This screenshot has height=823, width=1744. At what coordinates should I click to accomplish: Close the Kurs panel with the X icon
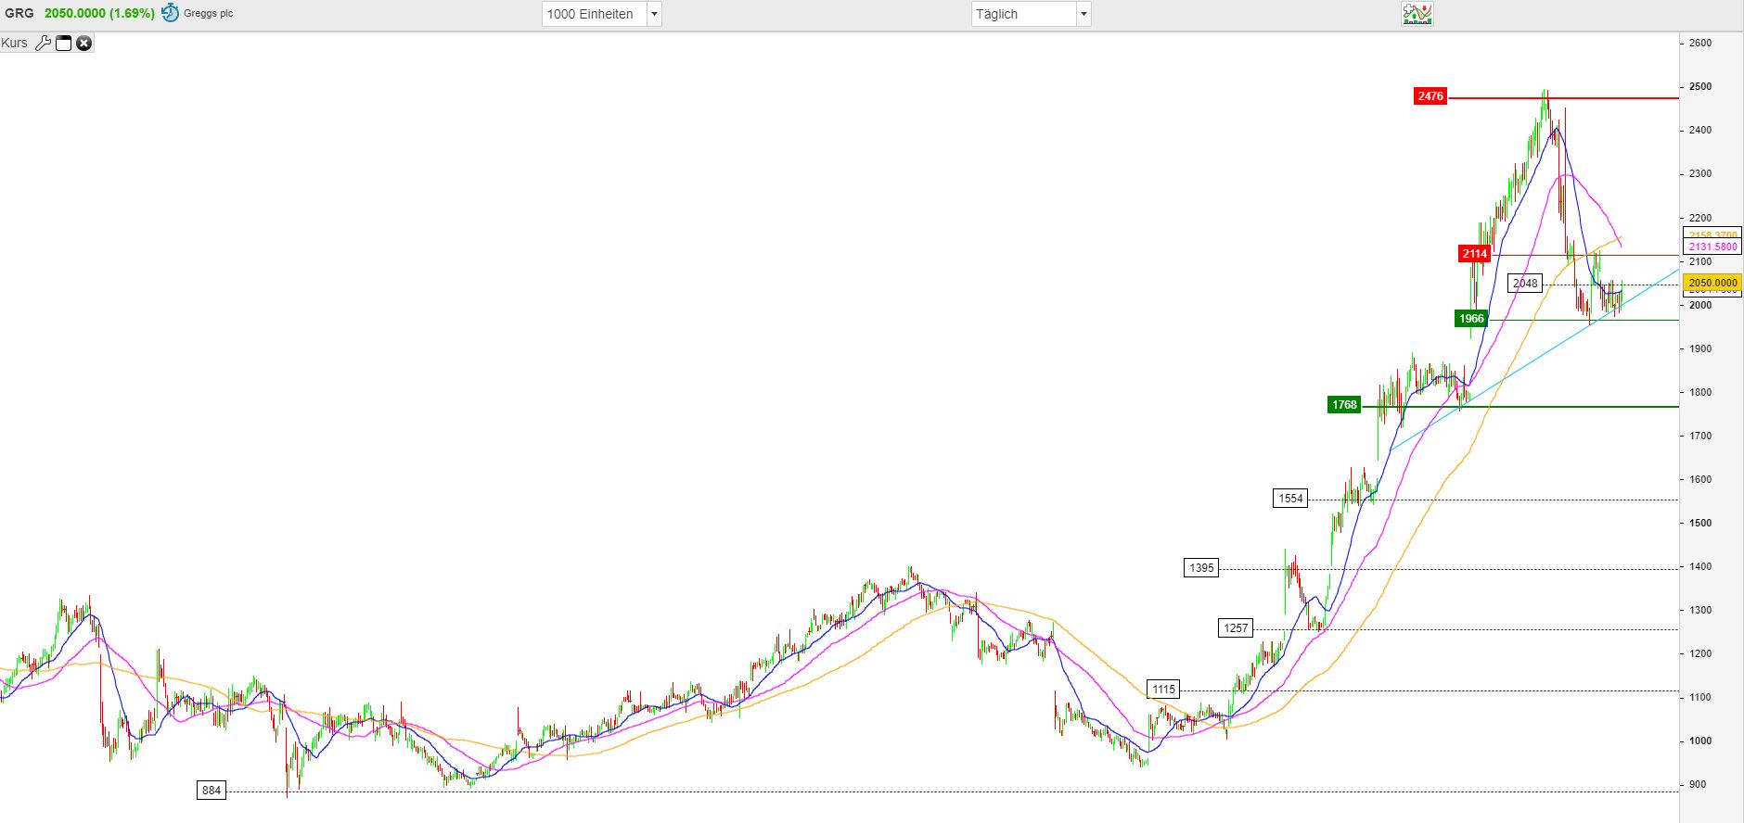coord(84,43)
